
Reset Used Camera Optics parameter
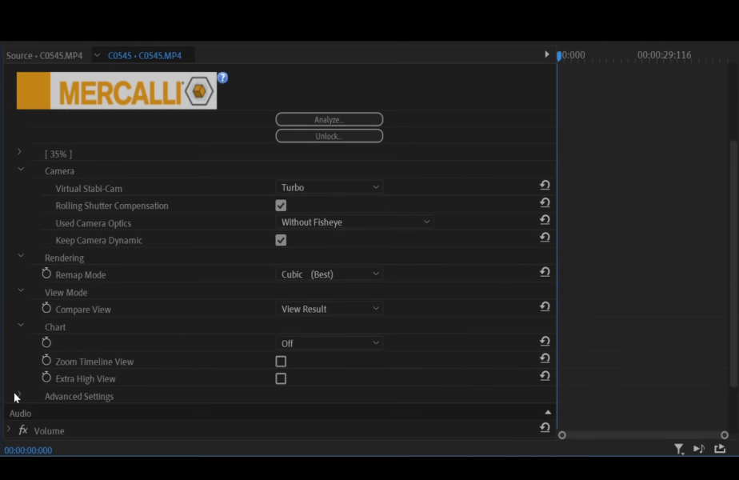545,220
